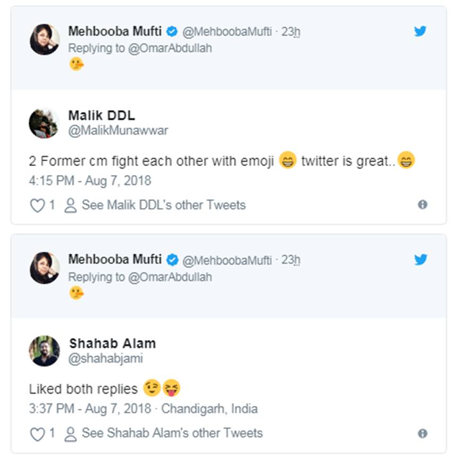Click See Shahab Alam's other Tweets
This screenshot has width=452, height=456.
(x=172, y=433)
